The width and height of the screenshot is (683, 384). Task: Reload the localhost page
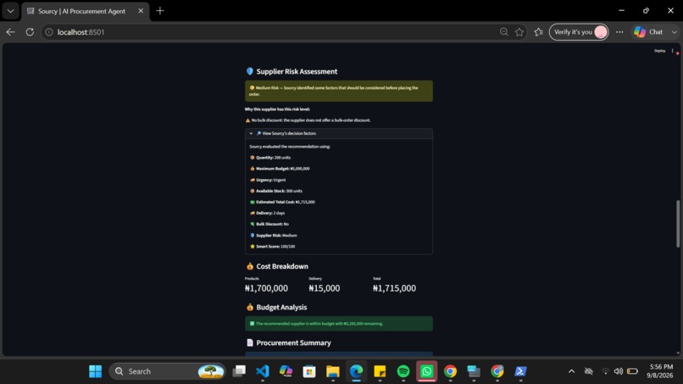point(30,32)
